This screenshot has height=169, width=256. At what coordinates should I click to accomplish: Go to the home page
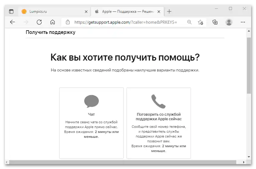tap(53, 22)
